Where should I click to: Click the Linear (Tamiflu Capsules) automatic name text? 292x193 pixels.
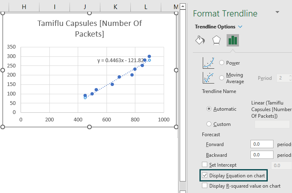pos(271,109)
